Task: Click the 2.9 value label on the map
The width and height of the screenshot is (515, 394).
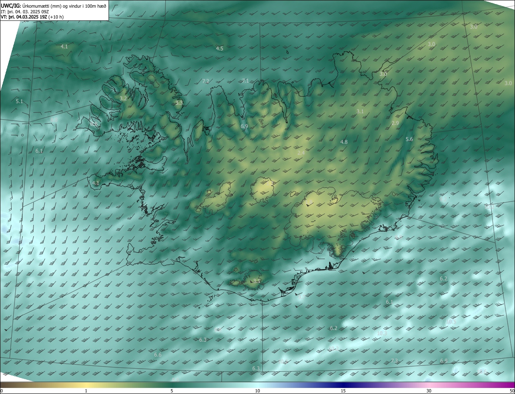Action: point(395,123)
